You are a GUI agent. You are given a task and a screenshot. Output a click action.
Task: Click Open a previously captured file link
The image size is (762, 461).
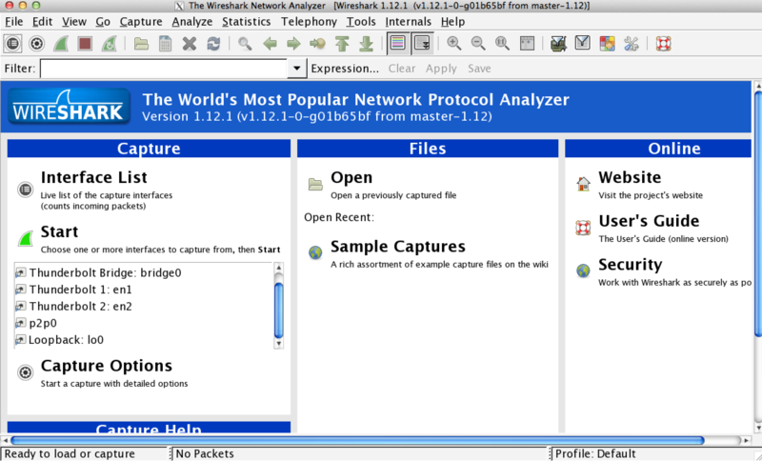393,195
